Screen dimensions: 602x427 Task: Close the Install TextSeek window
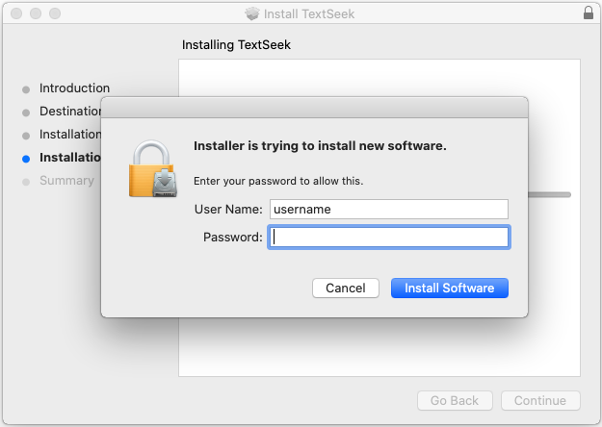(16, 13)
